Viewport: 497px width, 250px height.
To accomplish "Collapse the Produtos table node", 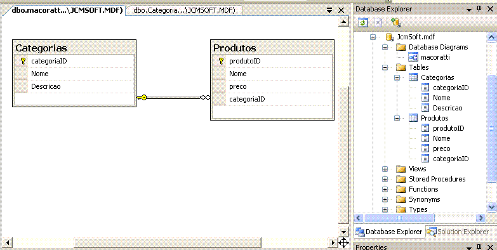I will coord(397,118).
